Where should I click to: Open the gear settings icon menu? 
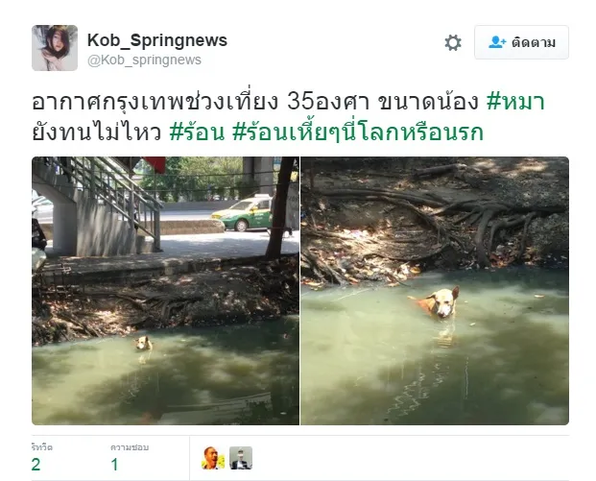coord(453,42)
